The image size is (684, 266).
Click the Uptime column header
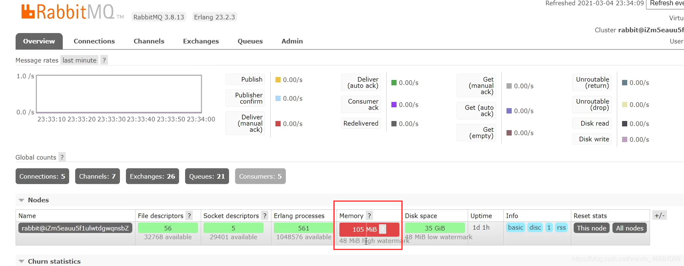pyautogui.click(x=481, y=216)
